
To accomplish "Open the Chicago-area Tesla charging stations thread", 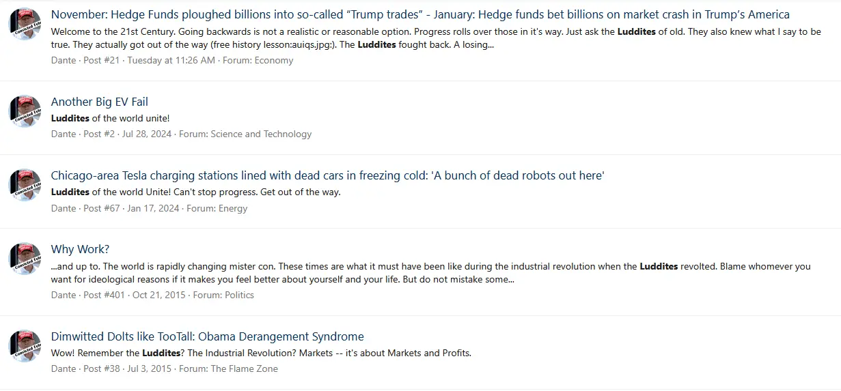I will point(327,175).
